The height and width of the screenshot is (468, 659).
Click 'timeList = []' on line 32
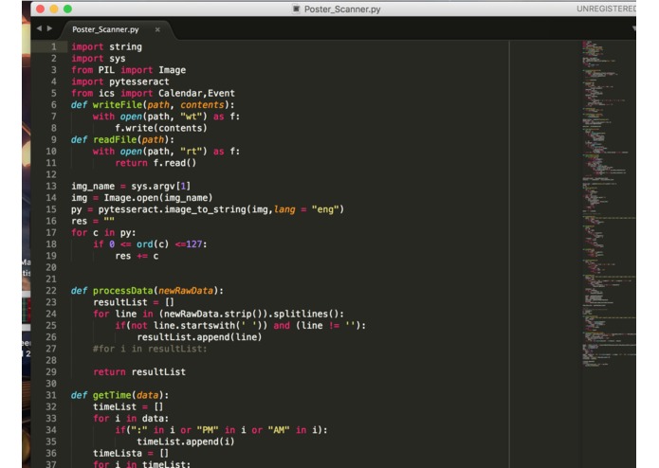pos(128,406)
